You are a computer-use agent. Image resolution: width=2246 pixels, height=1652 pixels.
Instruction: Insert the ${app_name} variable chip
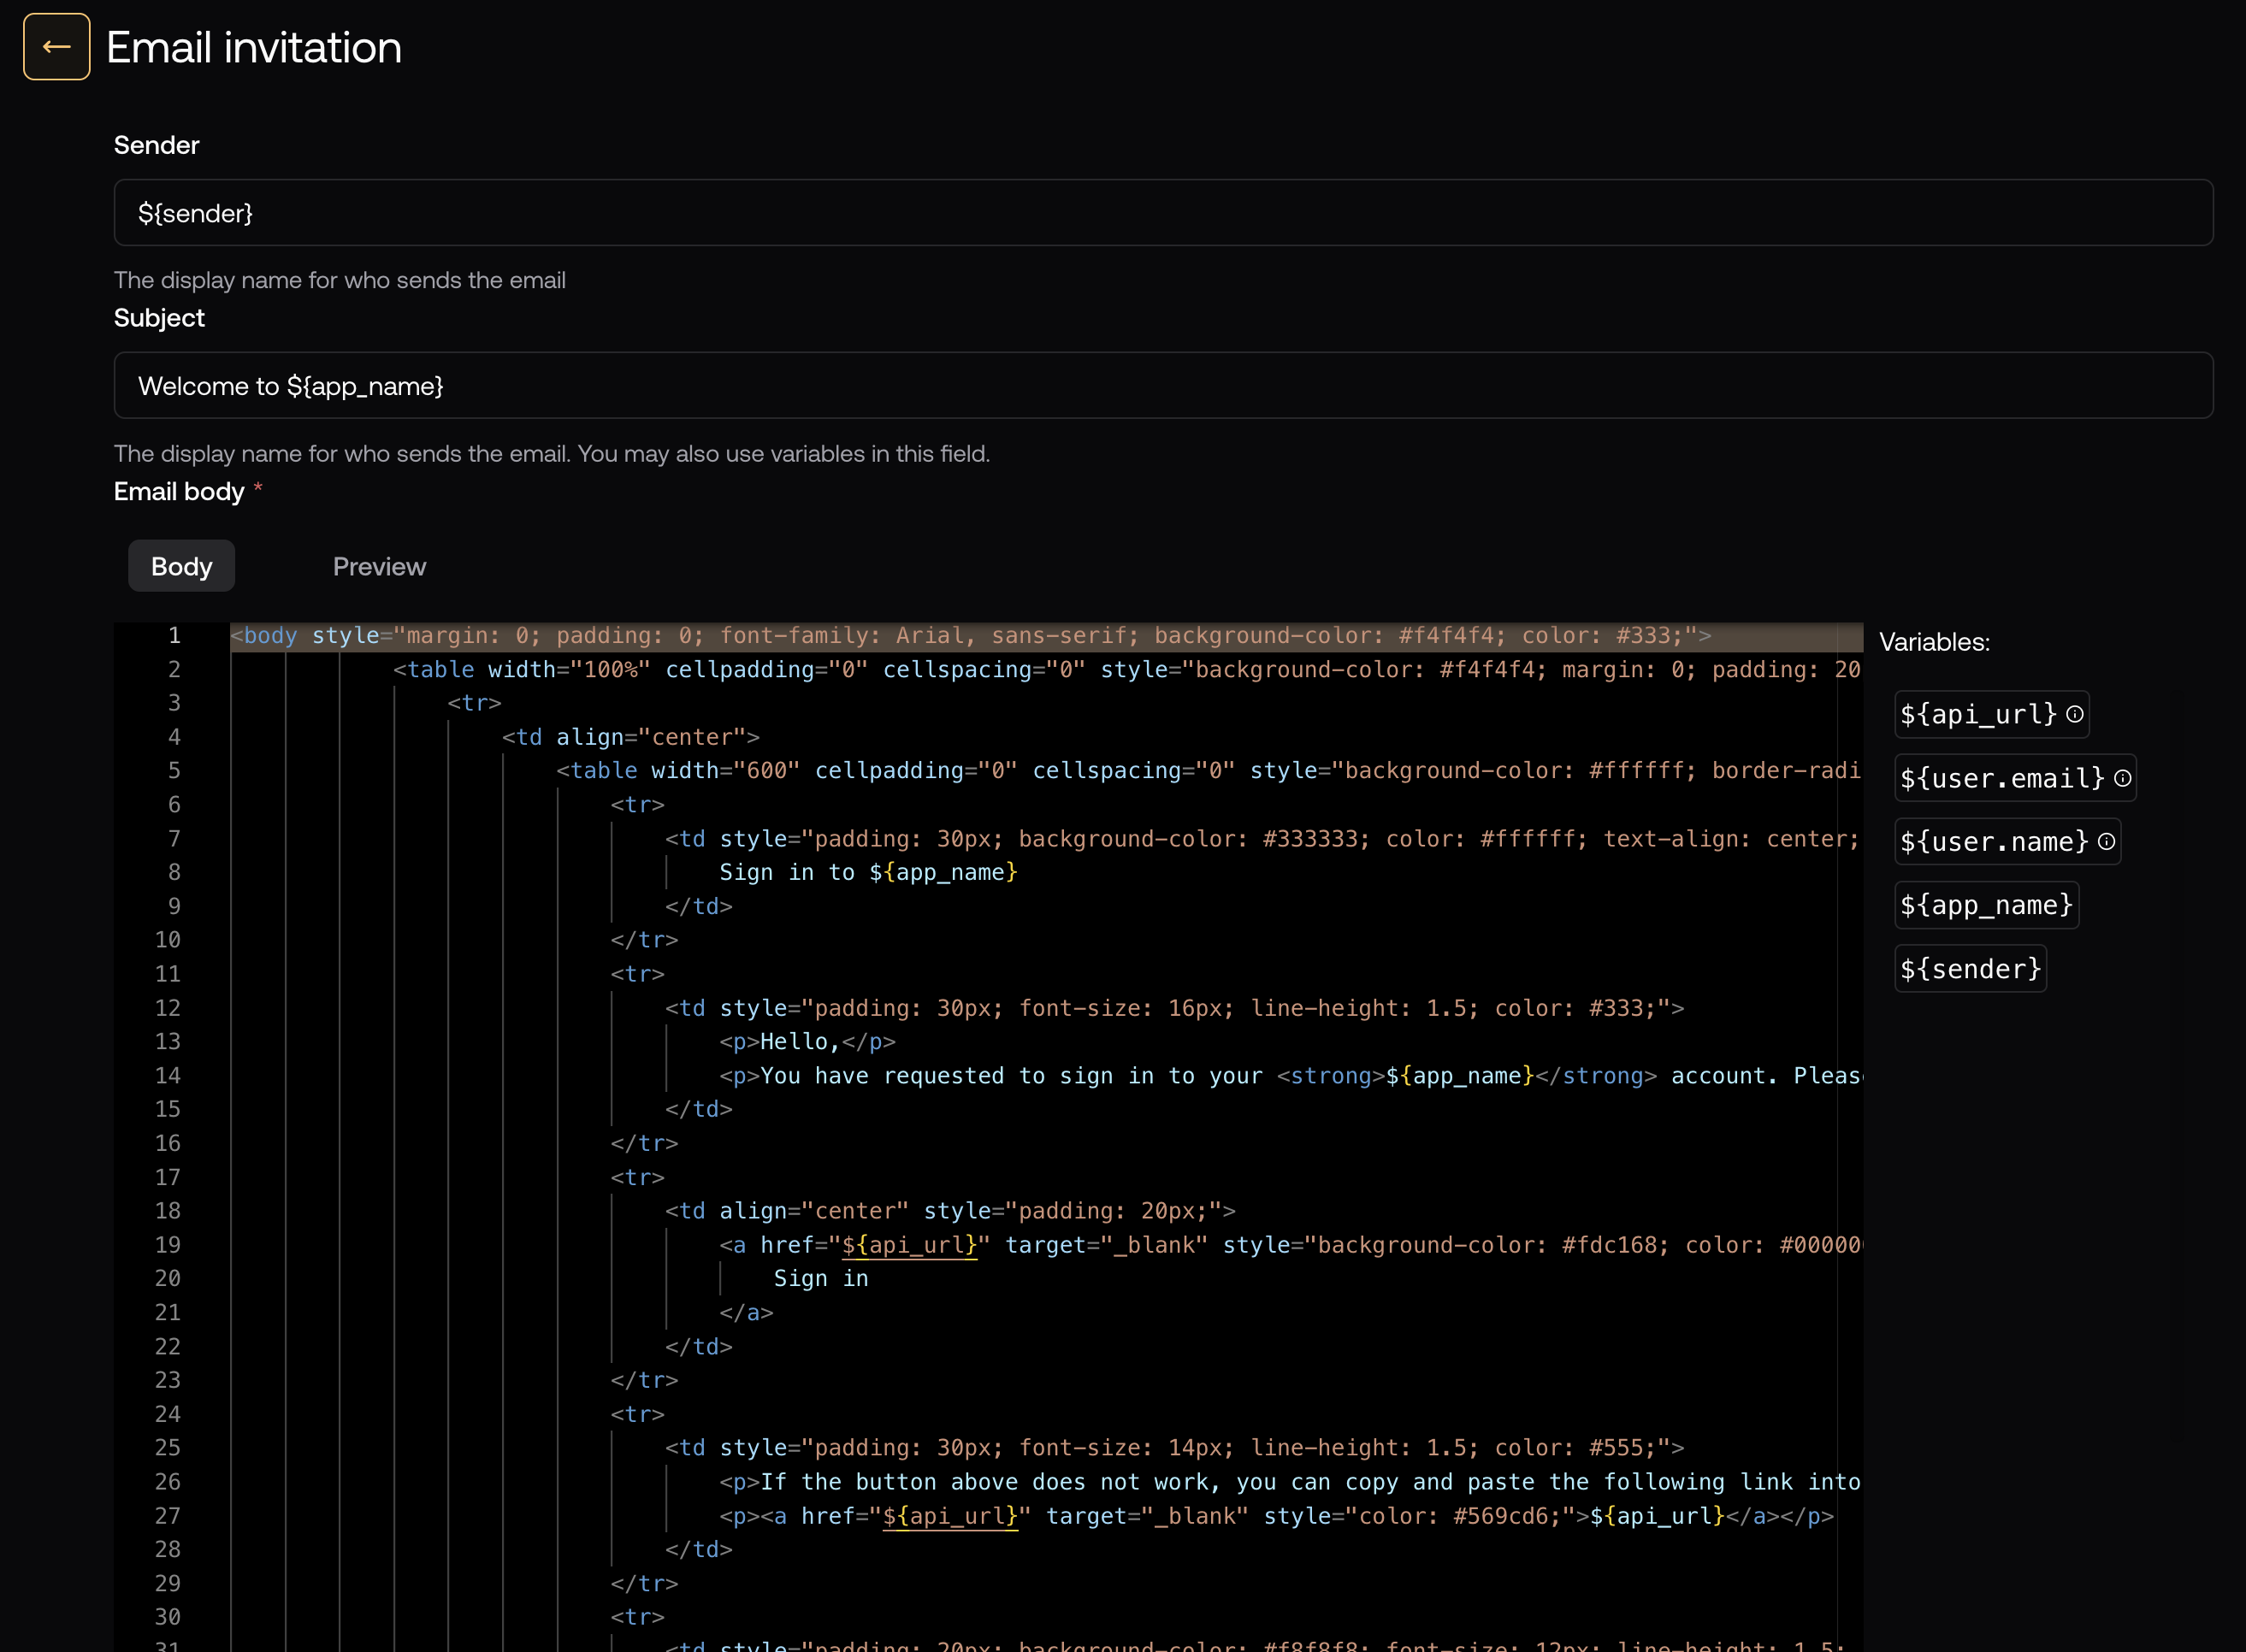coord(1986,905)
